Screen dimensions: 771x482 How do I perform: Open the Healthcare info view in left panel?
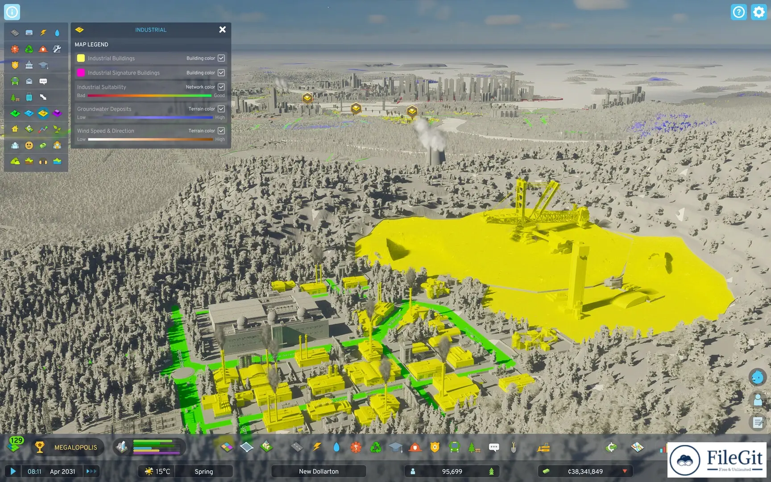pos(15,49)
